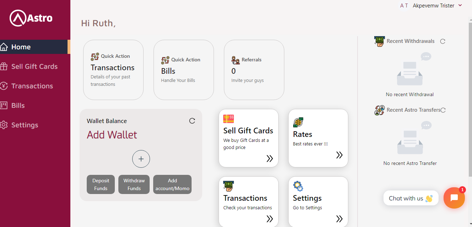Refresh the Wallet Balance
The image size is (472, 227).
point(192,121)
